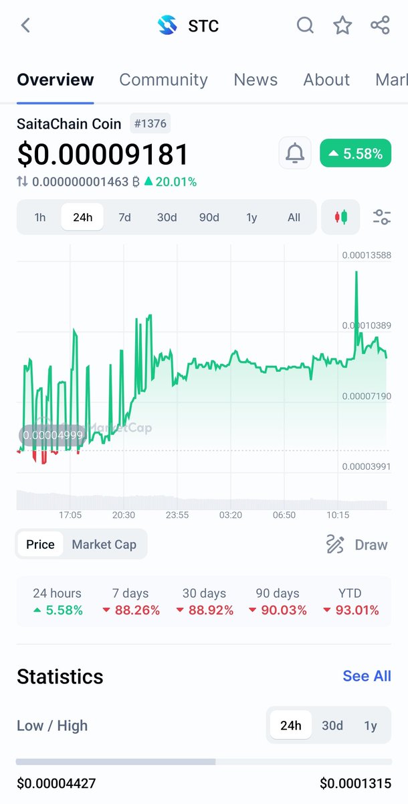Select the 90d chart range
The image size is (408, 804).
(x=209, y=217)
